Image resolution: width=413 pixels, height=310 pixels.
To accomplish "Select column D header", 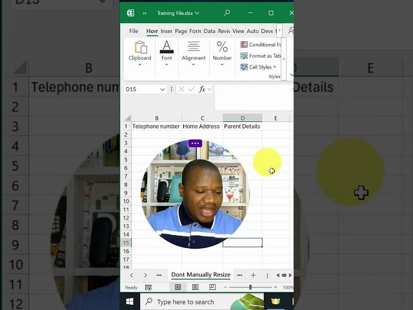I will pyautogui.click(x=243, y=118).
